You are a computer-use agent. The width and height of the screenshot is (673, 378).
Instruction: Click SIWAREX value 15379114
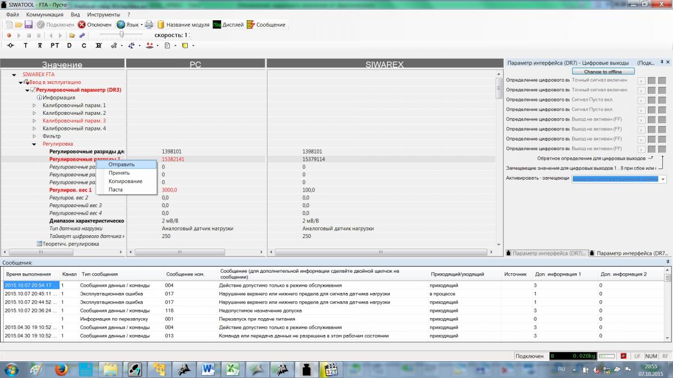[x=314, y=160]
